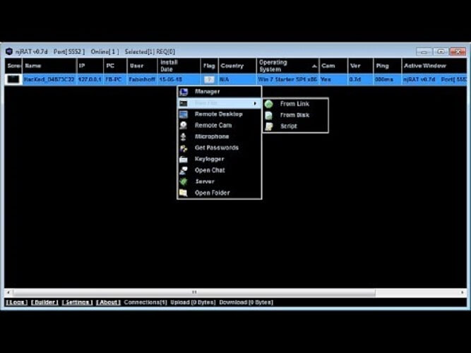Minimize the njRAT window
Screen dimensions: 471x353
424,52
